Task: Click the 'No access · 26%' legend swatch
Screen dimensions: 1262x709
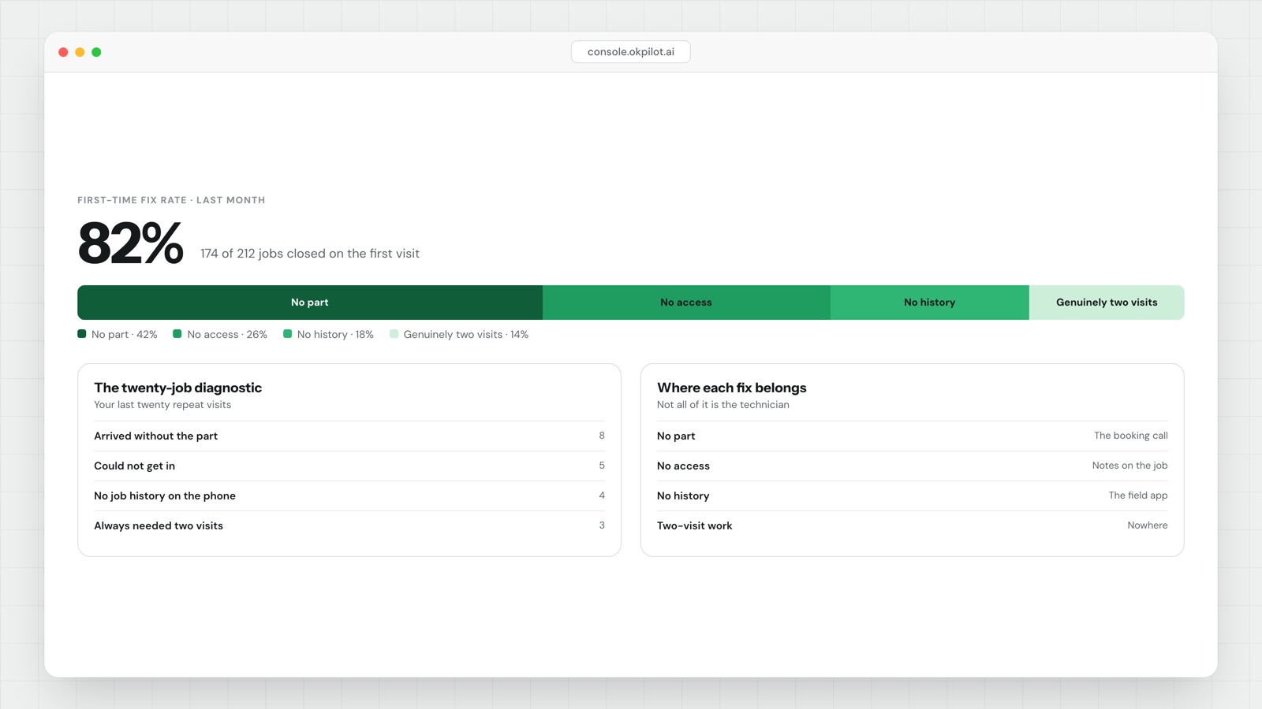Action: (x=177, y=334)
